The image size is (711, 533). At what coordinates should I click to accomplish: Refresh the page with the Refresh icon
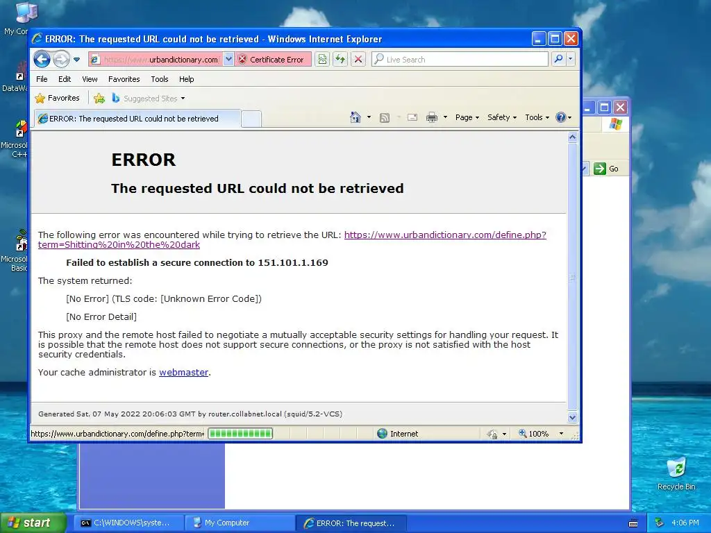coord(340,60)
